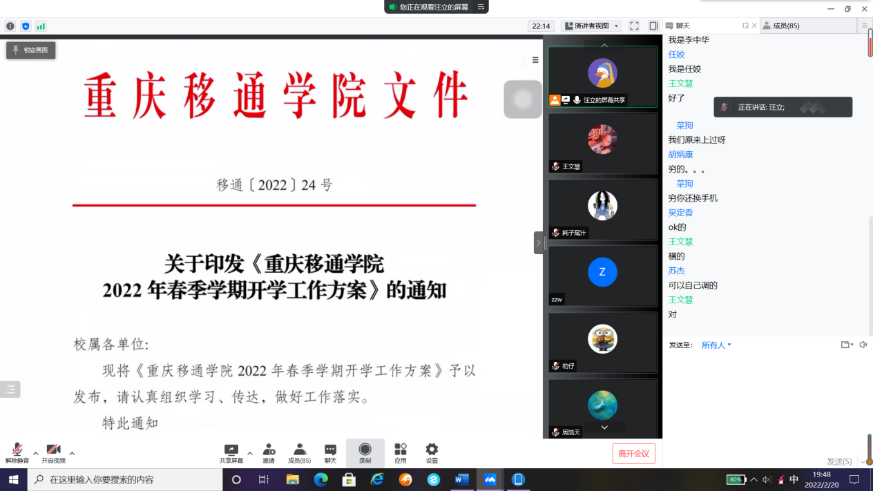Open meeting info icon at top left
This screenshot has height=491, width=873.
coord(10,26)
